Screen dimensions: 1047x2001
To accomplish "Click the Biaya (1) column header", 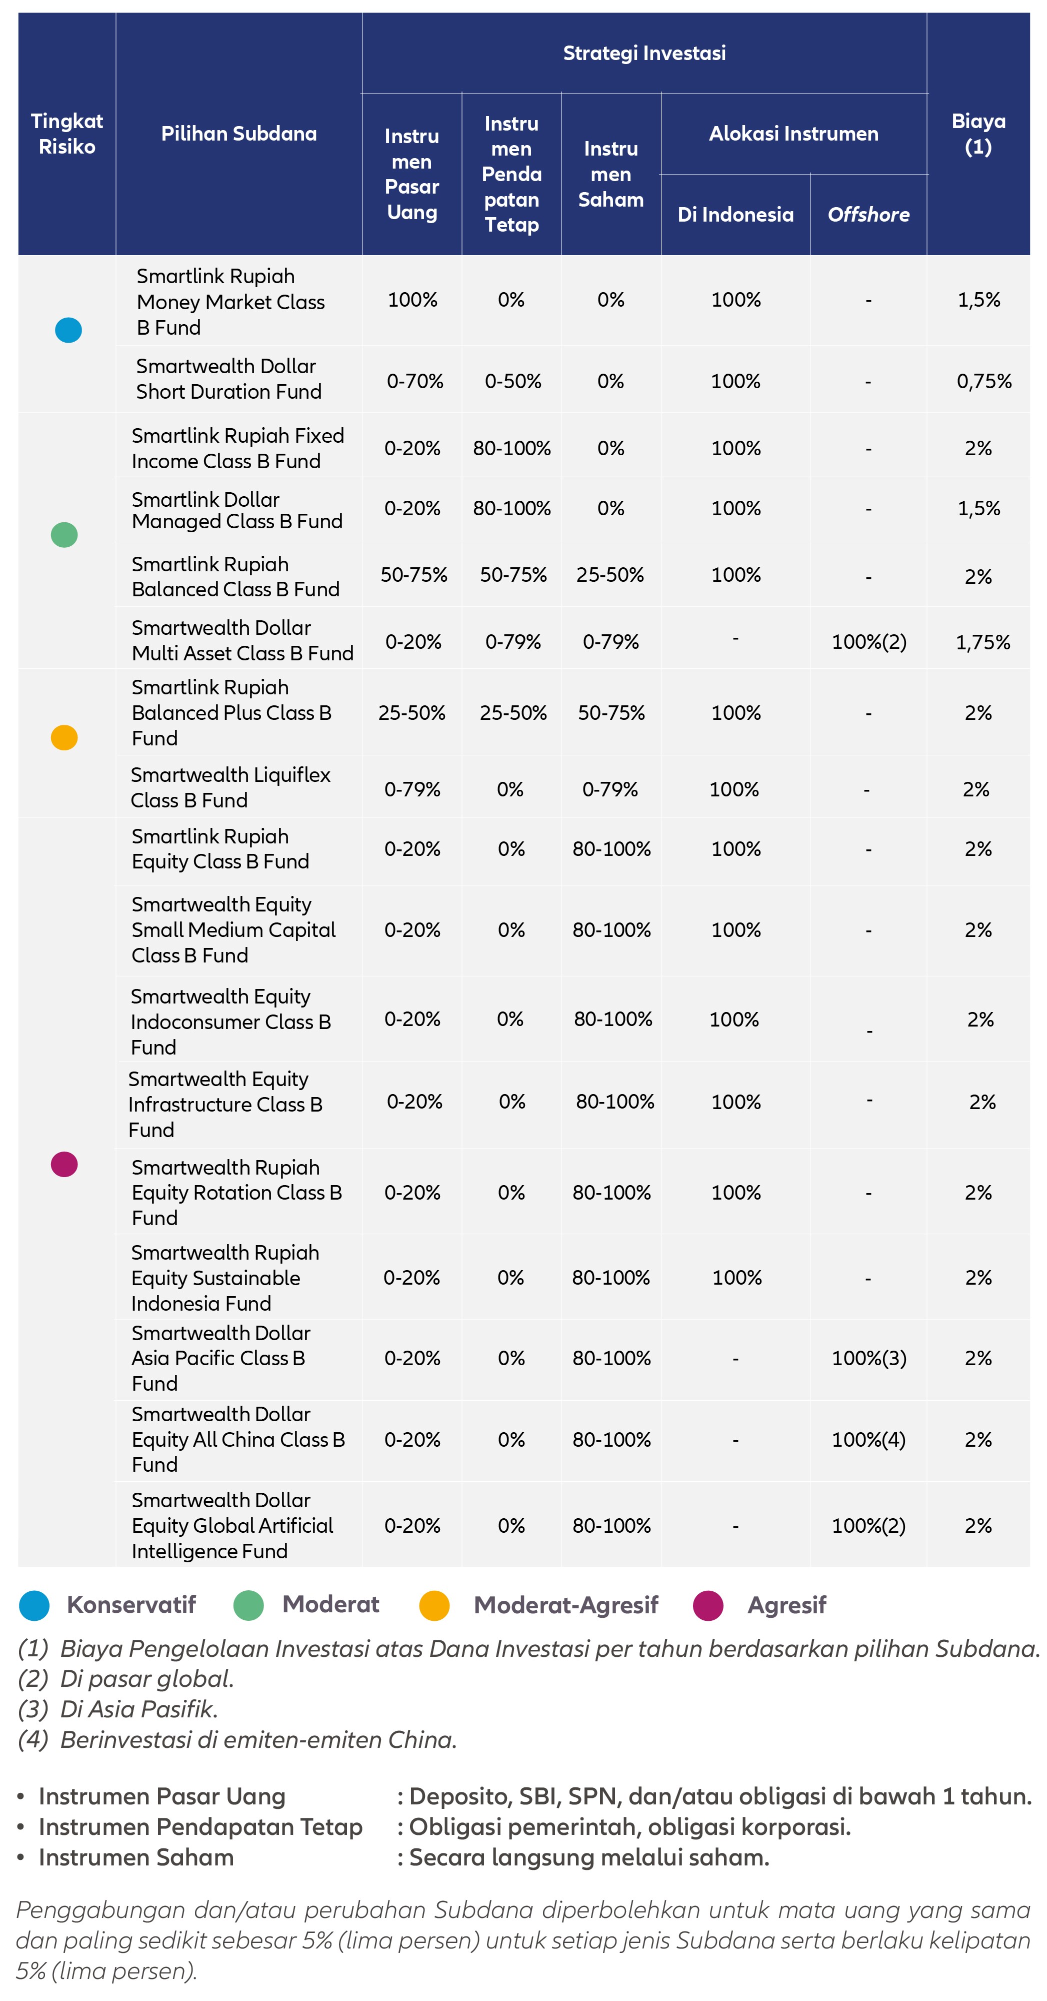I will point(978,134).
